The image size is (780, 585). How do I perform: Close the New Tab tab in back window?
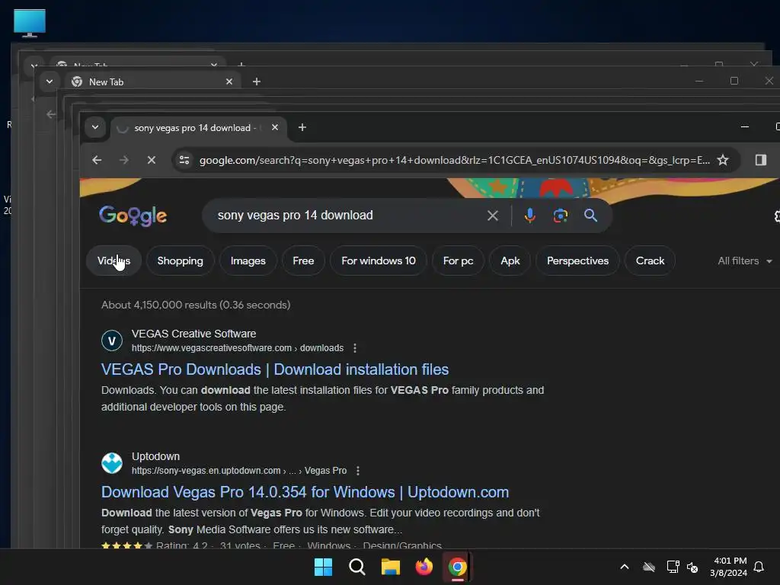coord(229,82)
